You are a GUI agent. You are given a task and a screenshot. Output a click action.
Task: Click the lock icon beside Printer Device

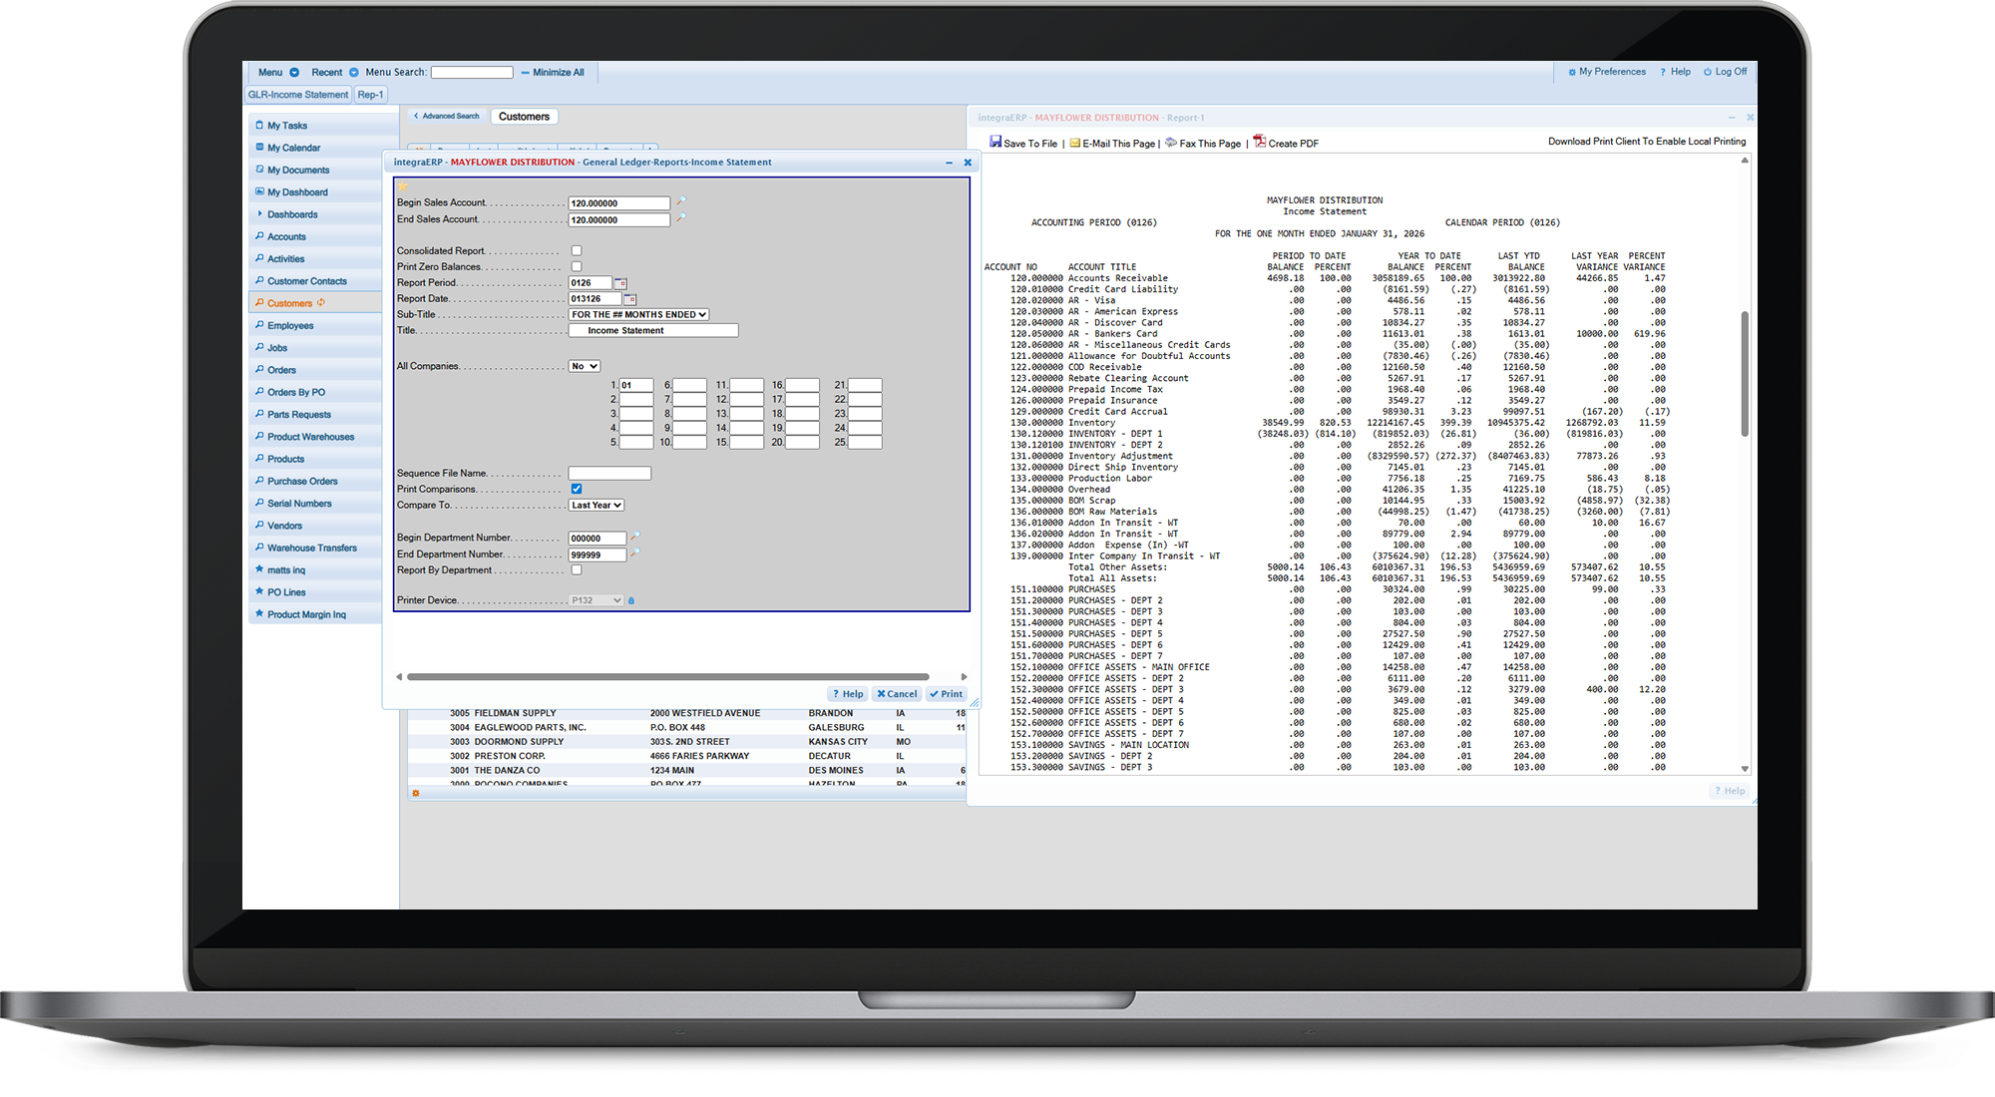click(631, 600)
